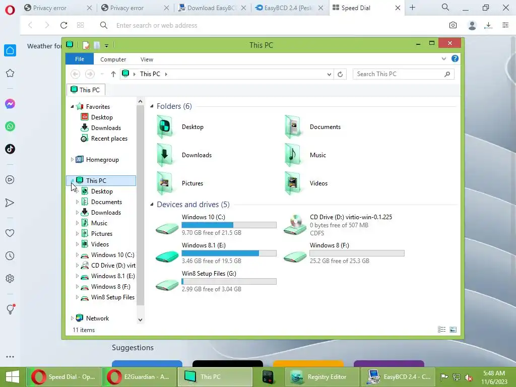Open Windows 8.1 (E:) drive in main pane
The width and height of the screenshot is (516, 387).
(x=216, y=253)
